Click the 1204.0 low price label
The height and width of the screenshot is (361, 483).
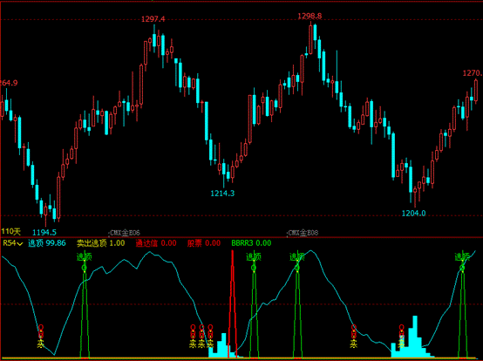pos(414,213)
